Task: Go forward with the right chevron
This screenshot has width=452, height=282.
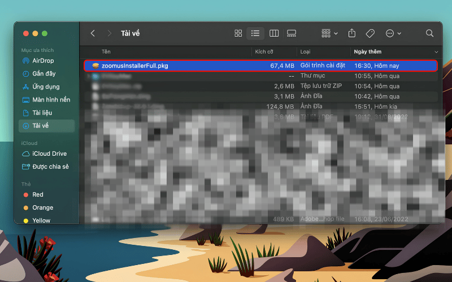Action: coord(109,33)
